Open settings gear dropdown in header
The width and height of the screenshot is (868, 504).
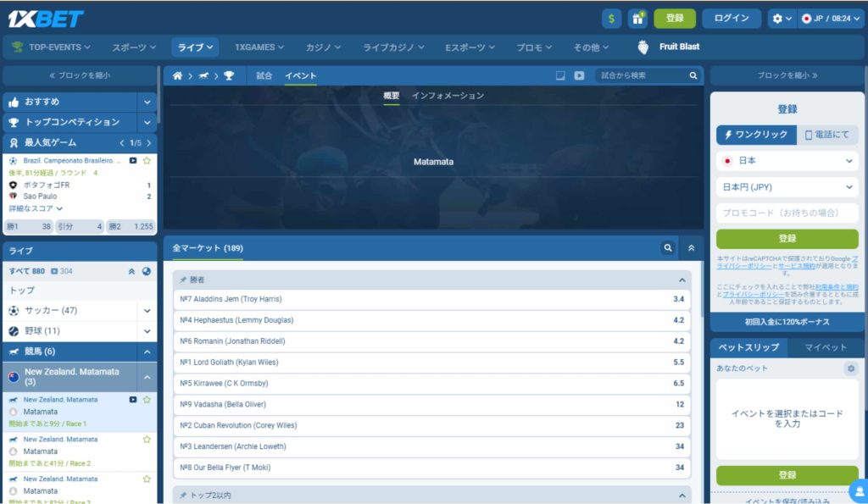781,19
